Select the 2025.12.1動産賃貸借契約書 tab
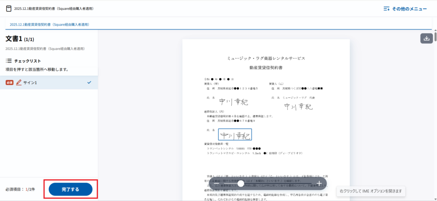Screen dimensions: 437x201 point(50,25)
